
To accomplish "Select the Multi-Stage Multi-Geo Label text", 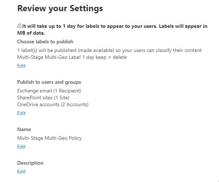I will [49, 57].
